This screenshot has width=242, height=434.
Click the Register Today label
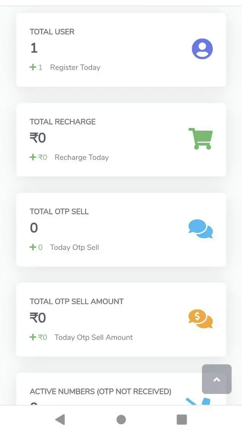pyautogui.click(x=75, y=67)
